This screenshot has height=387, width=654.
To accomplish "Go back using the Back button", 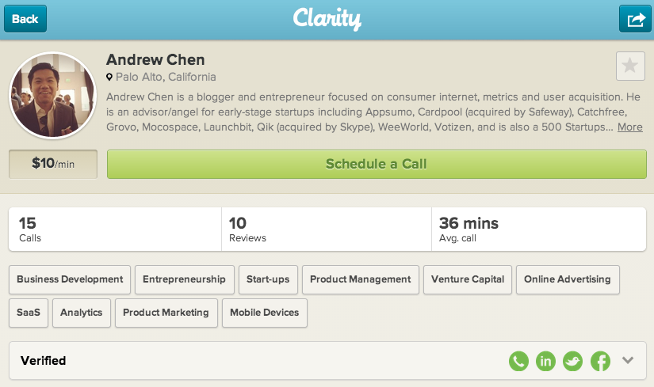I will tap(25, 19).
